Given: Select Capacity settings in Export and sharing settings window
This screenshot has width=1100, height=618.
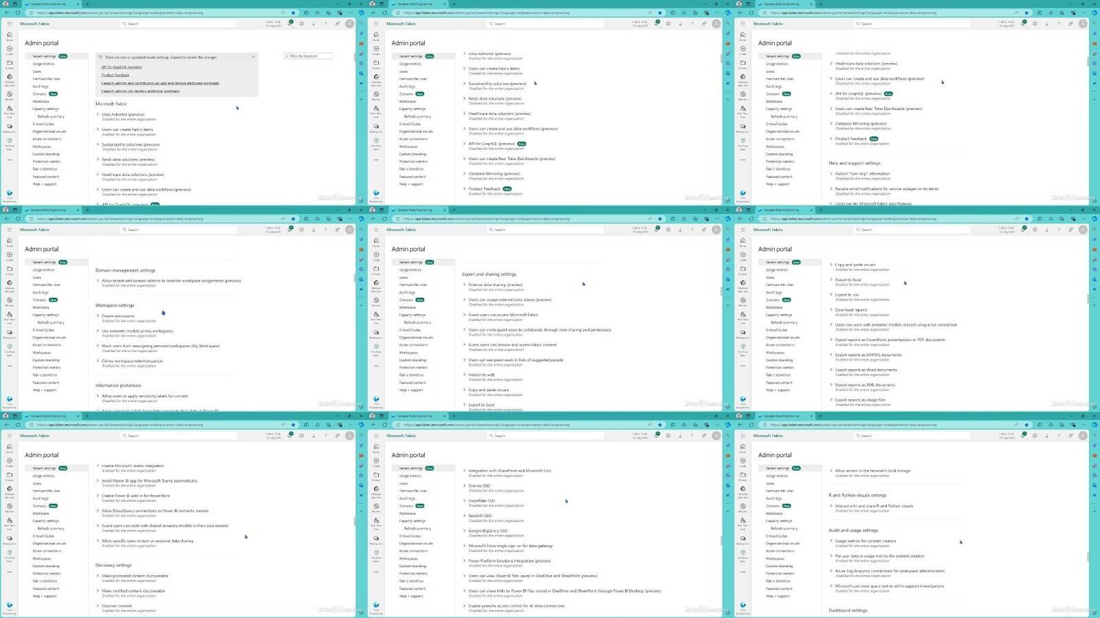Looking at the screenshot, I should pos(412,315).
